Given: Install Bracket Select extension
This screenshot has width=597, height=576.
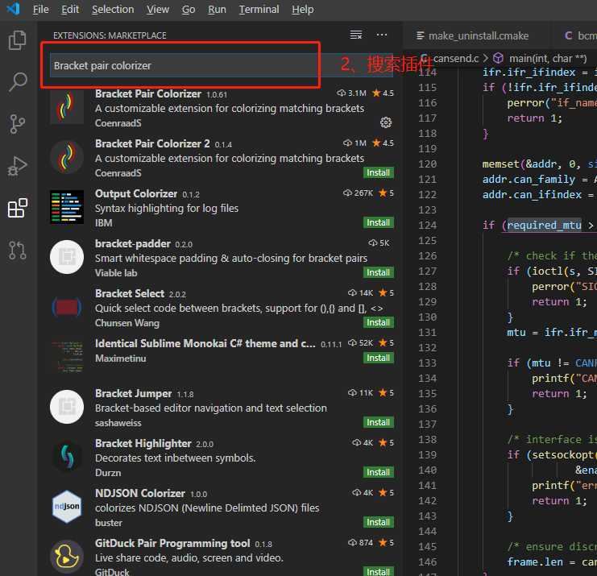Looking at the screenshot, I should (378, 322).
